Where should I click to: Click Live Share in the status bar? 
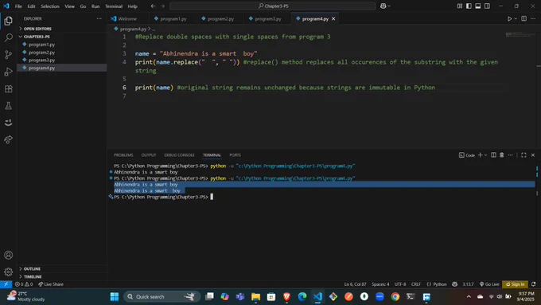51,284
